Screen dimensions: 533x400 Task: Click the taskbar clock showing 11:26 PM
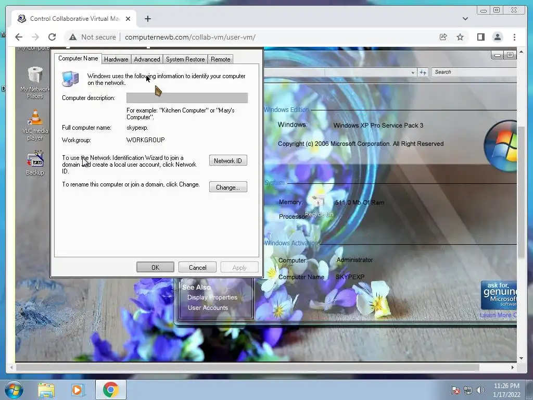point(506,386)
